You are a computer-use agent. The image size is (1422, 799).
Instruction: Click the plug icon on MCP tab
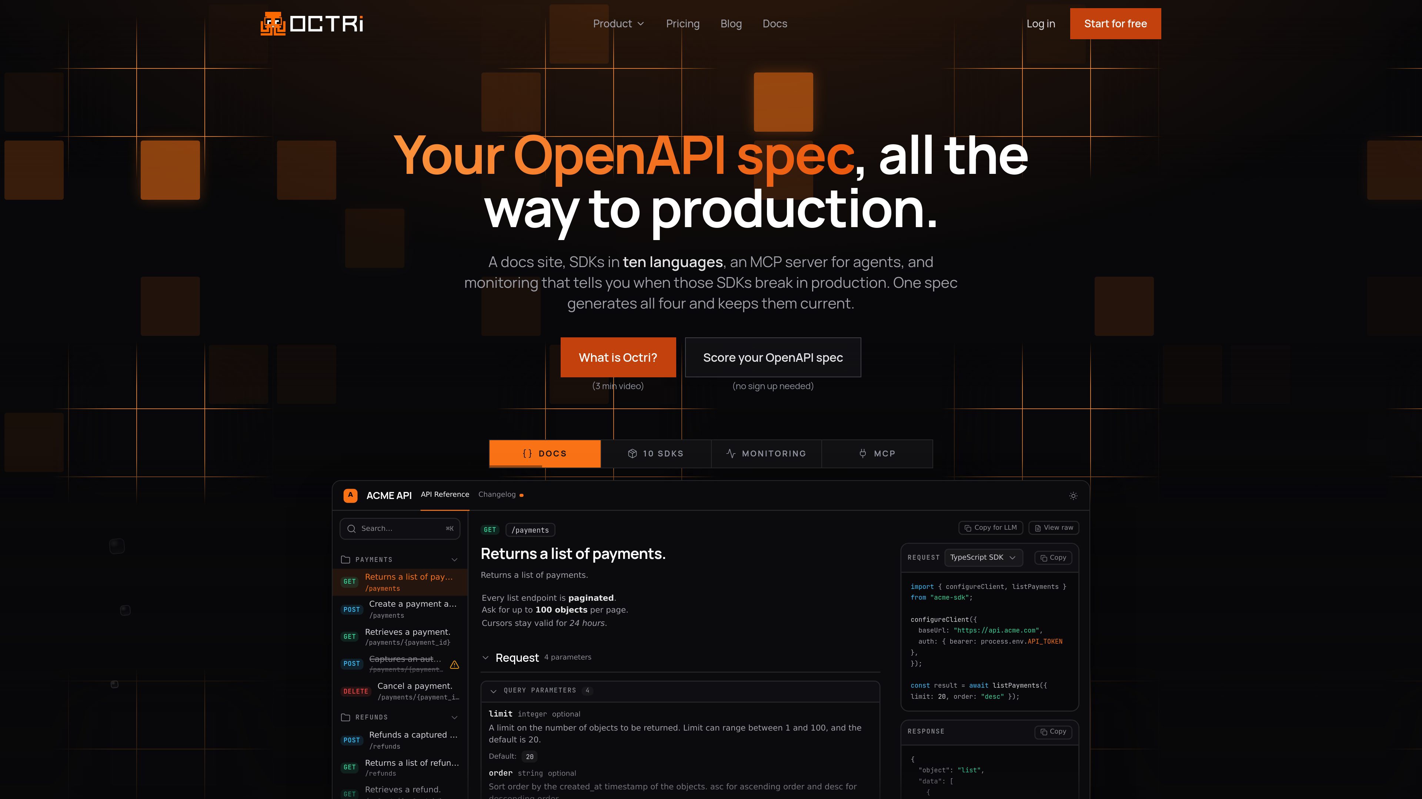(863, 453)
